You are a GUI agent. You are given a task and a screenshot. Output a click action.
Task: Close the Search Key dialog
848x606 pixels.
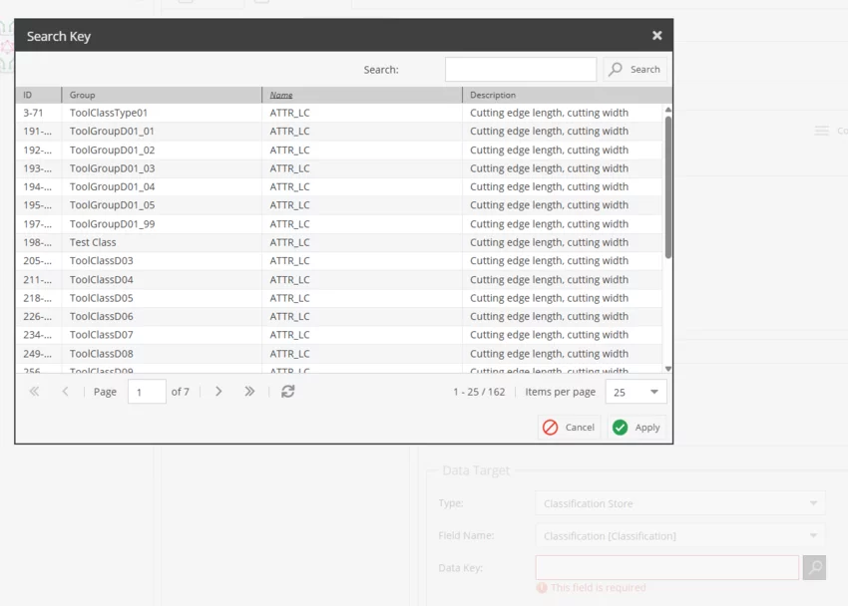pyautogui.click(x=656, y=36)
